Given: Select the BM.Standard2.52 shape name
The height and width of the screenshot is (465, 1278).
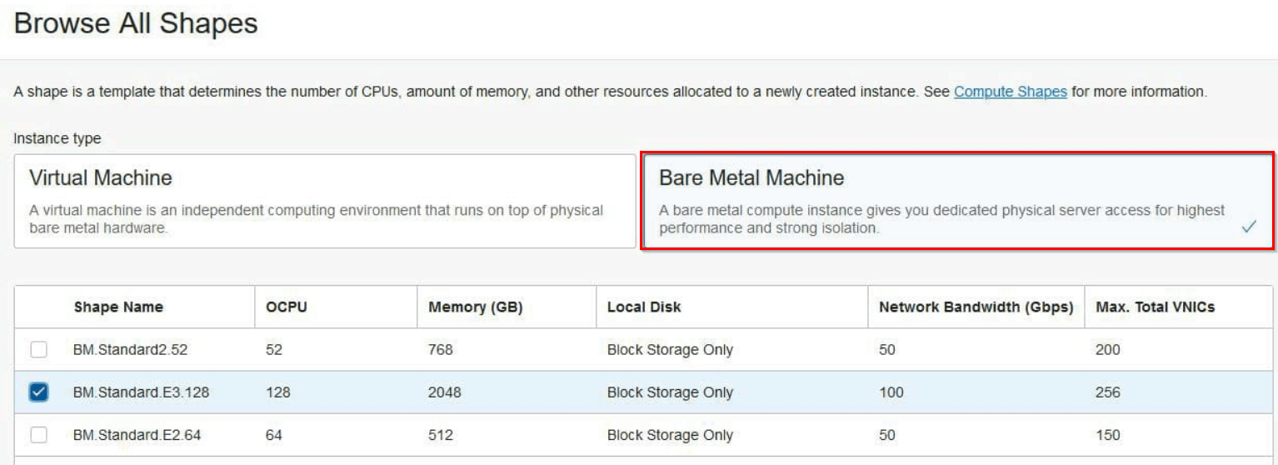Looking at the screenshot, I should tap(130, 350).
